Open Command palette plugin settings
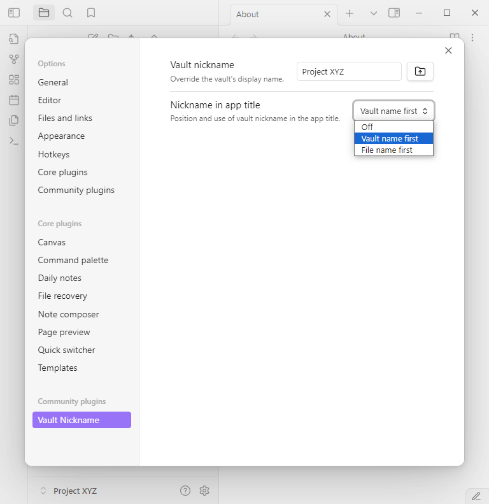 [x=81, y=261]
